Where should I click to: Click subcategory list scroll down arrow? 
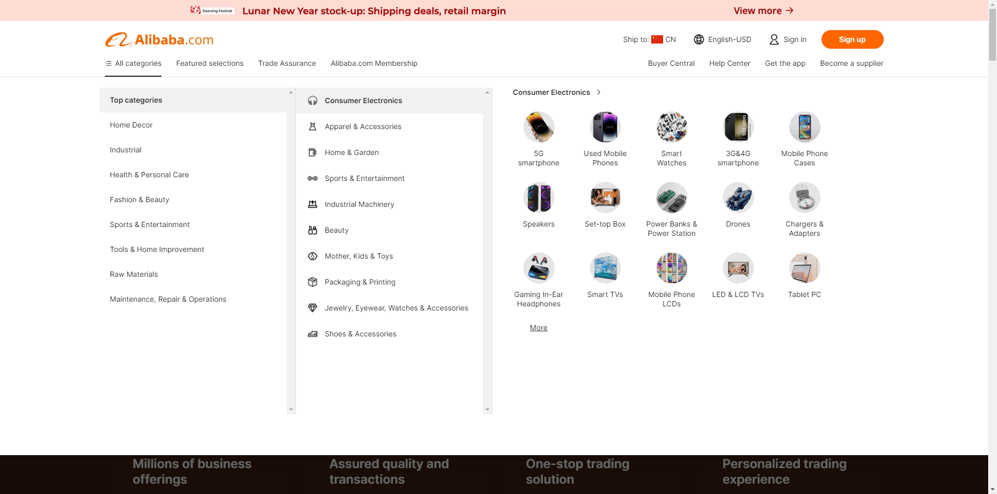point(487,410)
